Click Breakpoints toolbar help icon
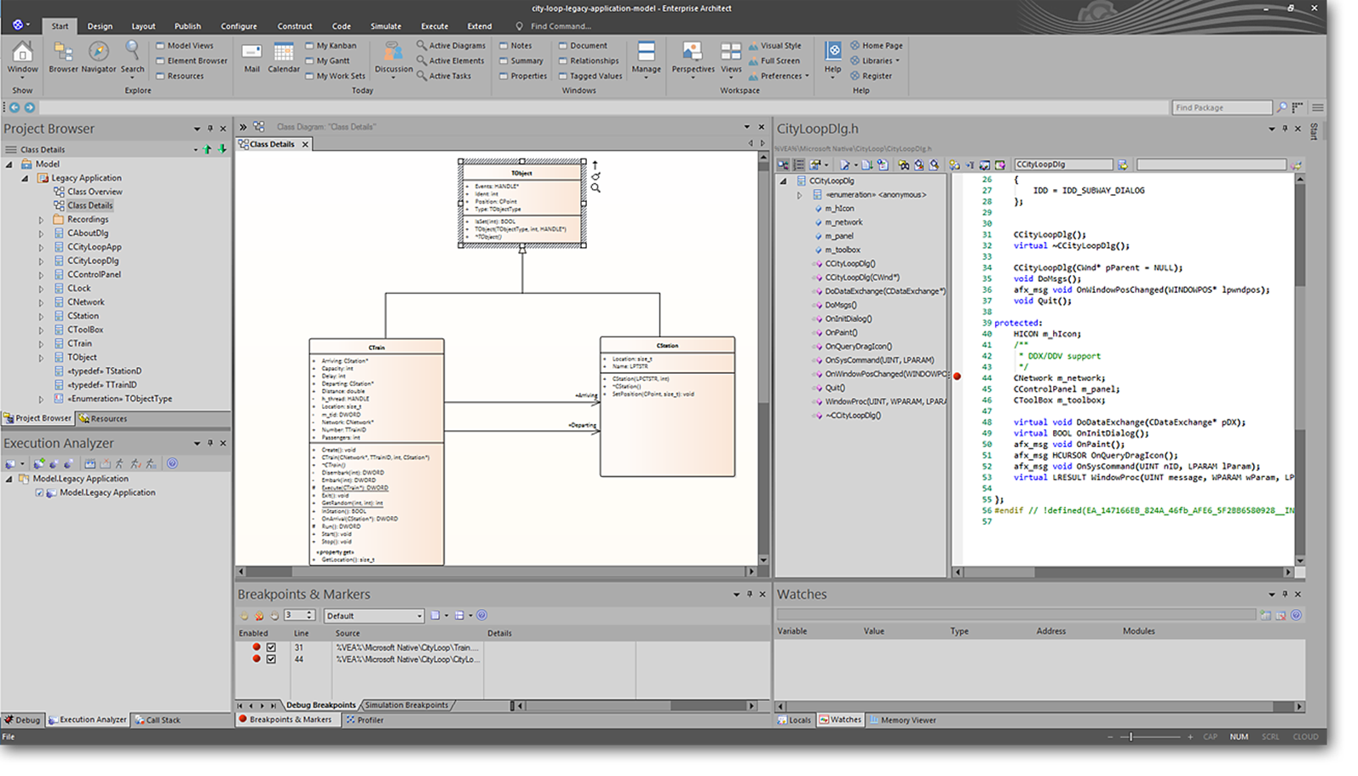 481,615
